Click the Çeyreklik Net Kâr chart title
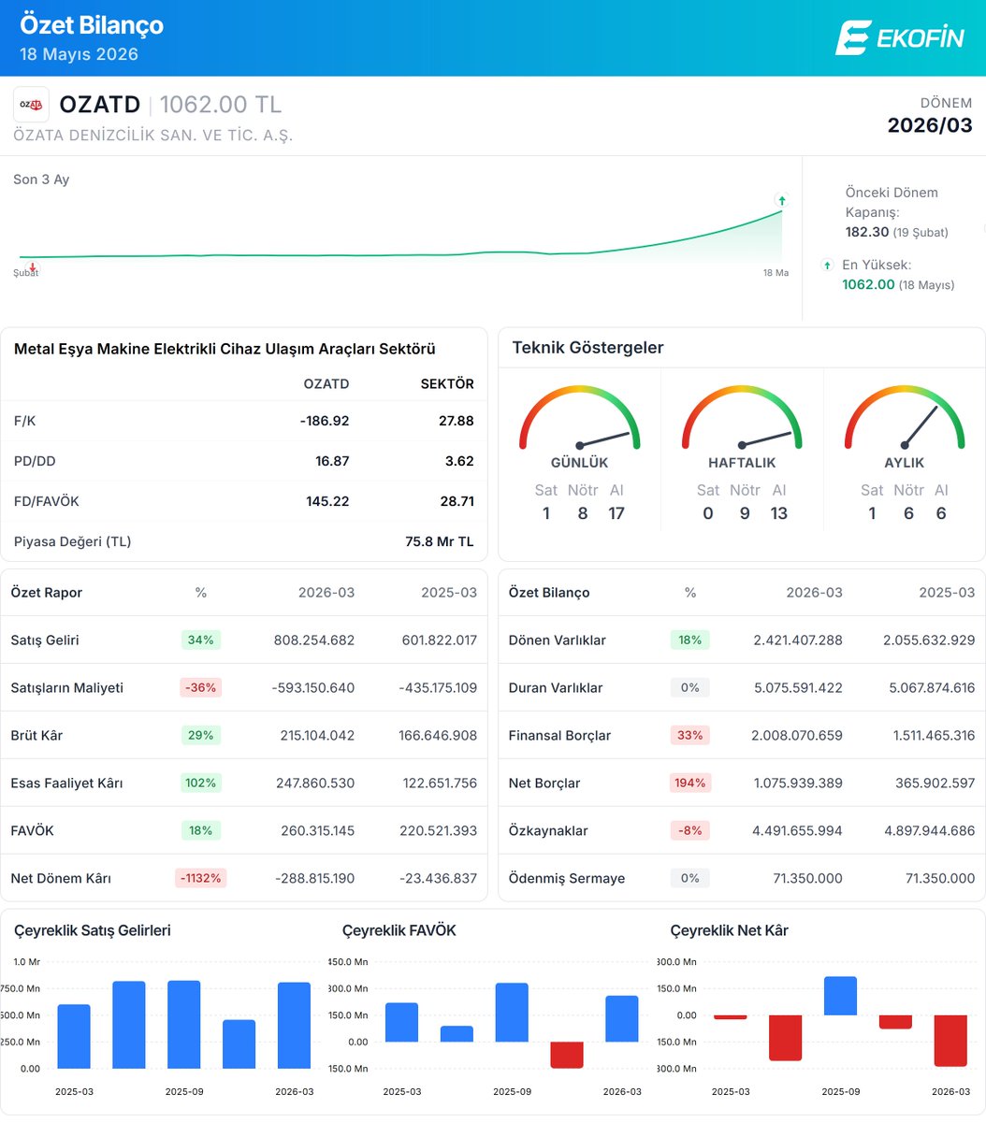 pos(730,930)
